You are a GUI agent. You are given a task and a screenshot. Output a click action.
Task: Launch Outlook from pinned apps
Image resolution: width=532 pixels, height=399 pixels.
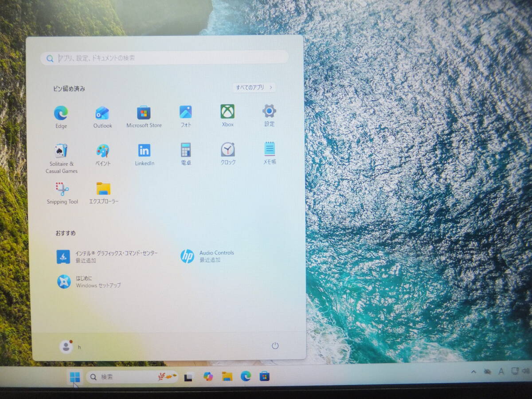tap(102, 117)
